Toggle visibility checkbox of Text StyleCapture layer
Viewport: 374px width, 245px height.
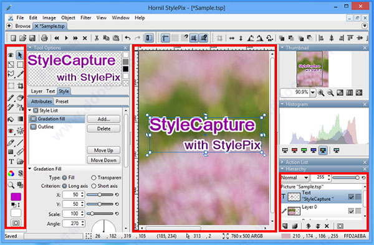coord(351,196)
